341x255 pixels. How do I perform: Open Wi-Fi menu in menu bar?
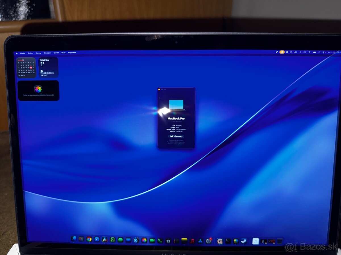click(309, 52)
